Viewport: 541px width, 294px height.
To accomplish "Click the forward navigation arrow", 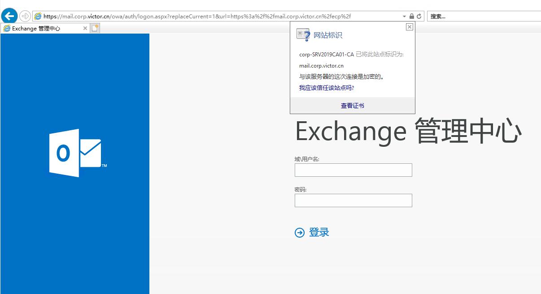I will pyautogui.click(x=26, y=16).
